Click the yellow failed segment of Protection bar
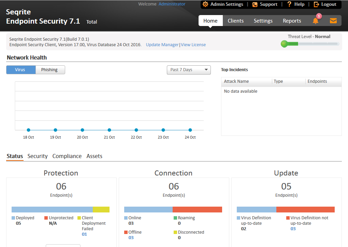348x247 pixels. click(x=101, y=209)
